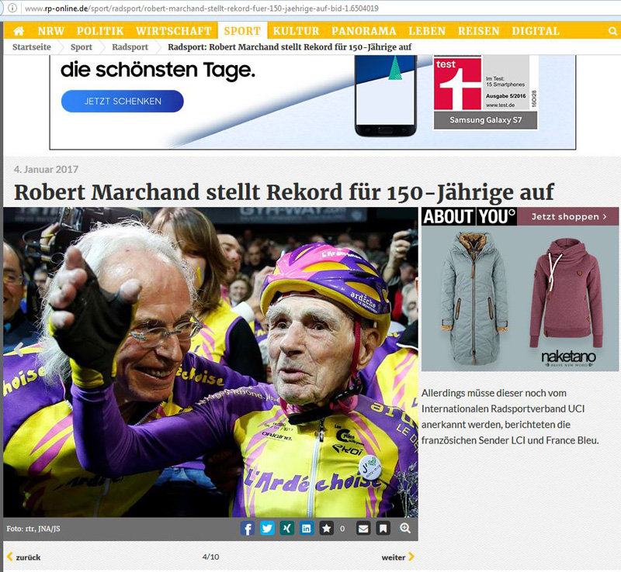Switch to the KULTUR section
The height and width of the screenshot is (572, 621).
(x=296, y=31)
